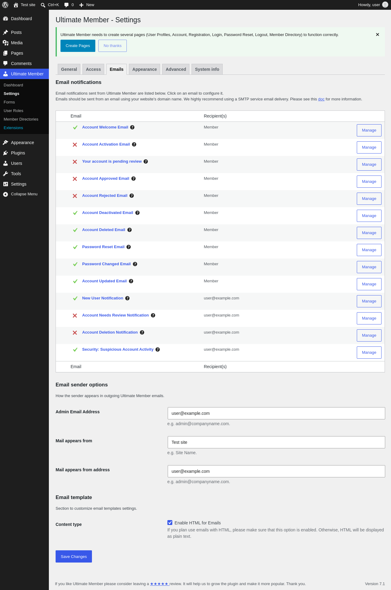Viewport: 391px width, 590px height.
Task: Click help icon beside Password Changed Email
Action: 135,264
